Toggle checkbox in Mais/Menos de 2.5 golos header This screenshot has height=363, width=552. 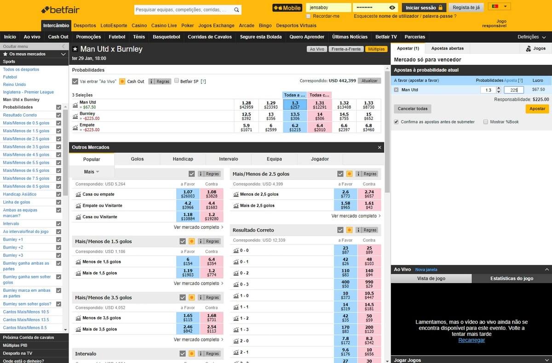(x=340, y=174)
